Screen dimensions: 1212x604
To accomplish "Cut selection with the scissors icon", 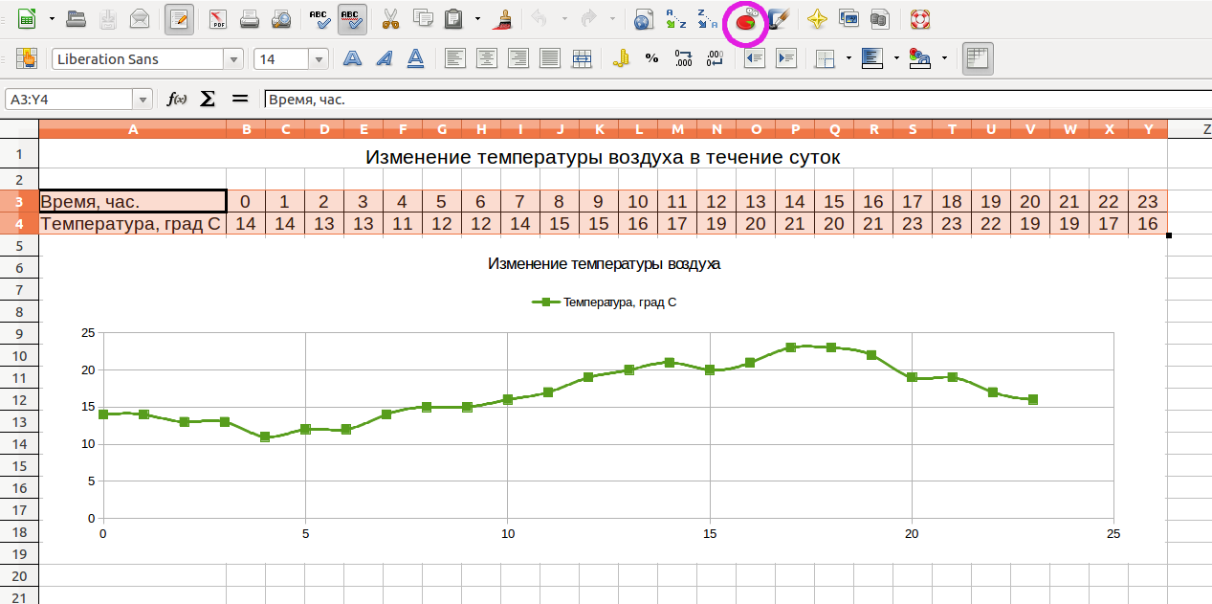I will (390, 18).
